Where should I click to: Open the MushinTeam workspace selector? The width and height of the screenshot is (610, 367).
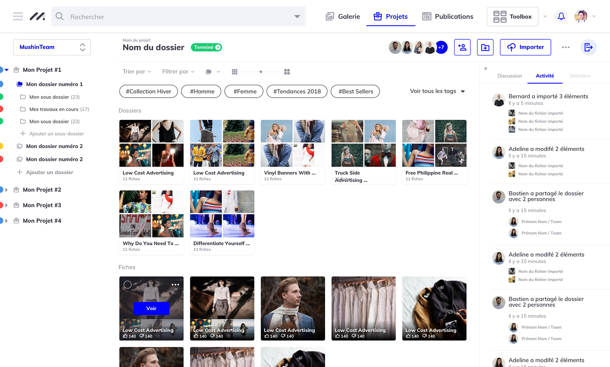click(52, 47)
